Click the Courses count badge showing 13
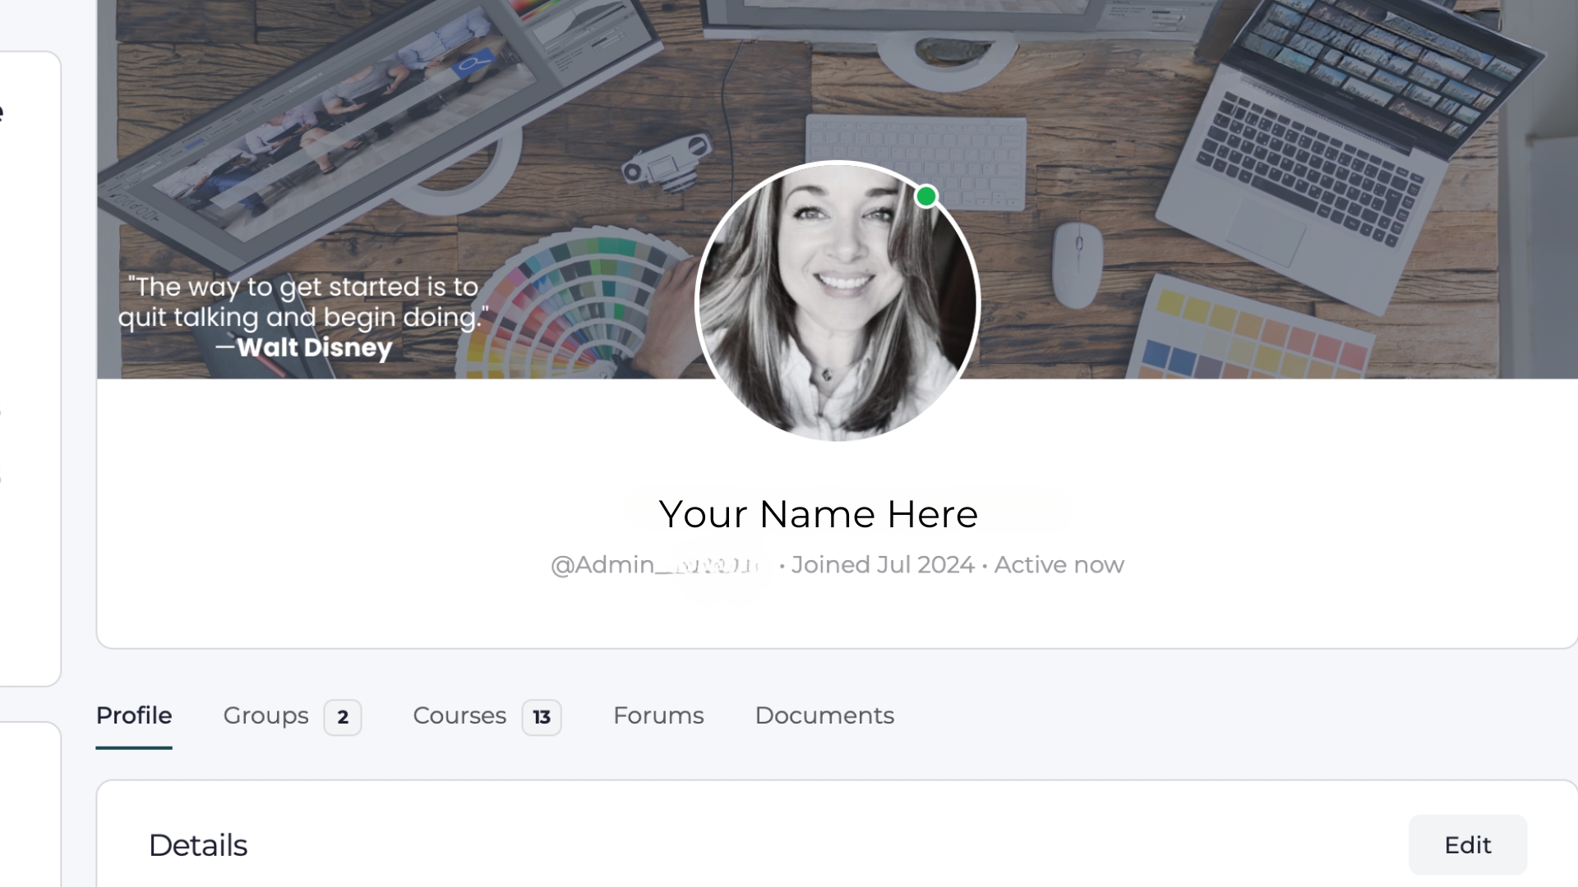 [x=542, y=717]
